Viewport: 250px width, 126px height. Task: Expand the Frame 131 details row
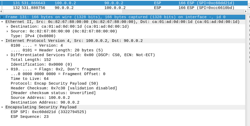(2, 17)
